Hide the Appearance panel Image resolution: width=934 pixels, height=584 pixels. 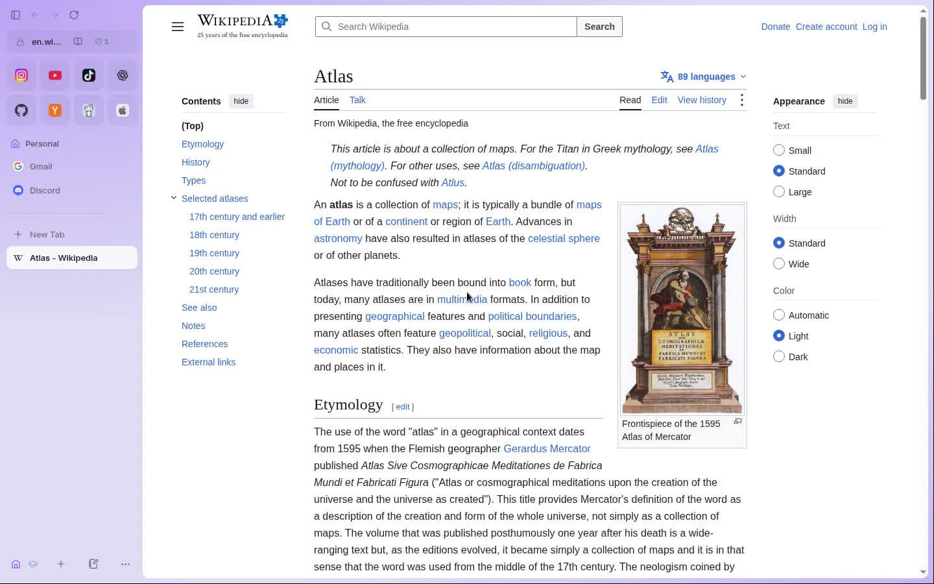click(x=845, y=101)
